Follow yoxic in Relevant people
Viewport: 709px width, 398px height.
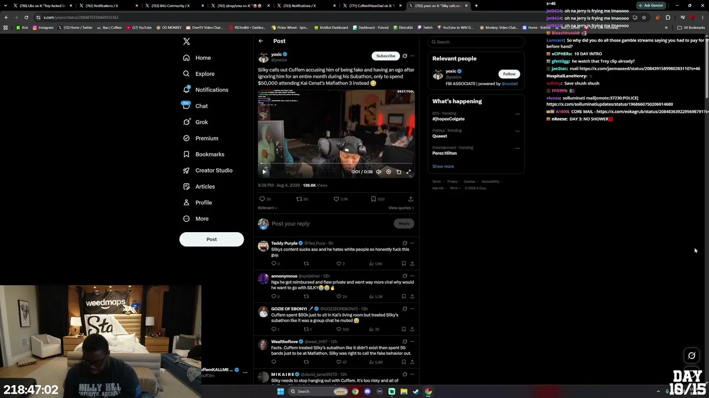(509, 74)
